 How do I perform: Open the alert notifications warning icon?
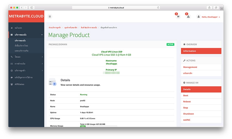[188, 17]
